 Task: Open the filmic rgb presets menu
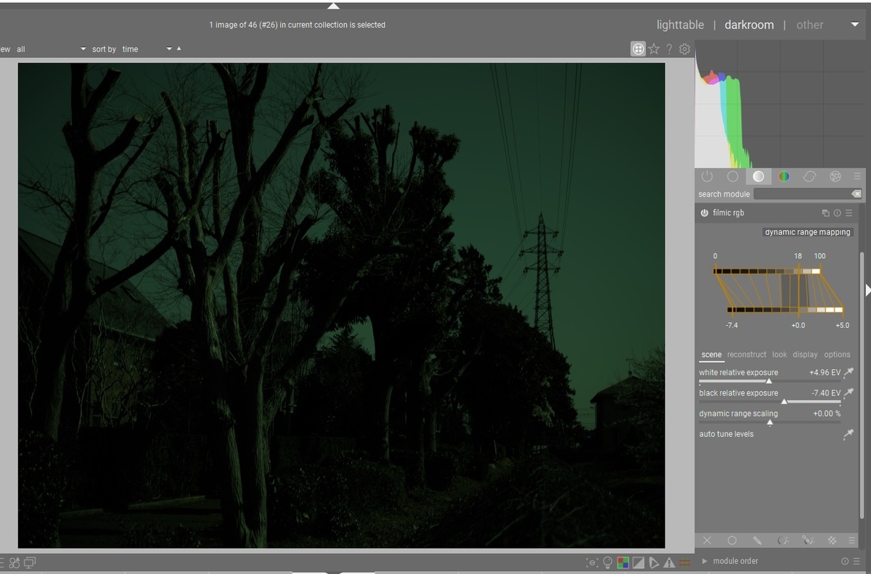851,213
